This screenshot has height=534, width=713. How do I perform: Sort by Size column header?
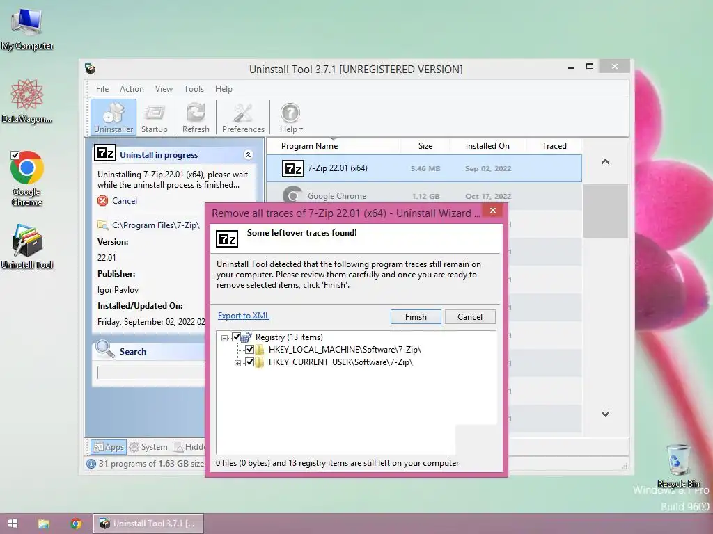425,146
